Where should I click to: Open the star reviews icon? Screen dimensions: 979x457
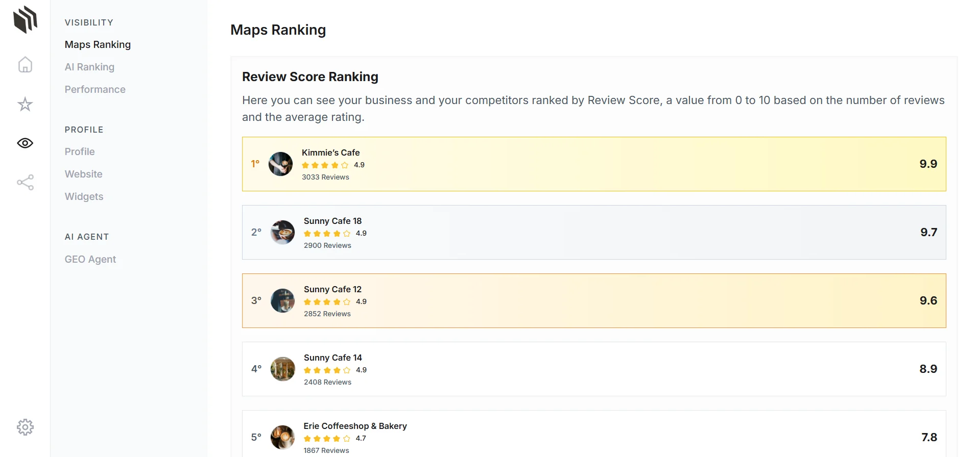(x=25, y=105)
